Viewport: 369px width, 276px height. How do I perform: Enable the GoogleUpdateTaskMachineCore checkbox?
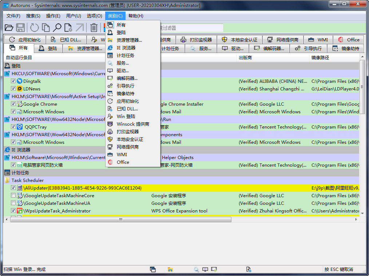(13, 195)
